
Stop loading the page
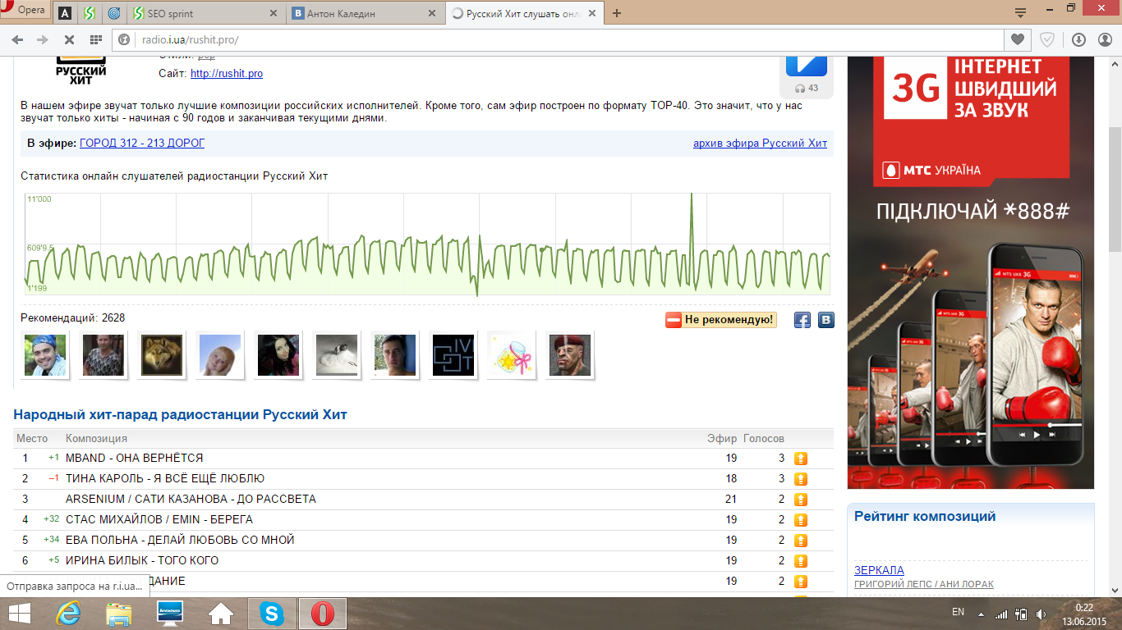coord(69,39)
